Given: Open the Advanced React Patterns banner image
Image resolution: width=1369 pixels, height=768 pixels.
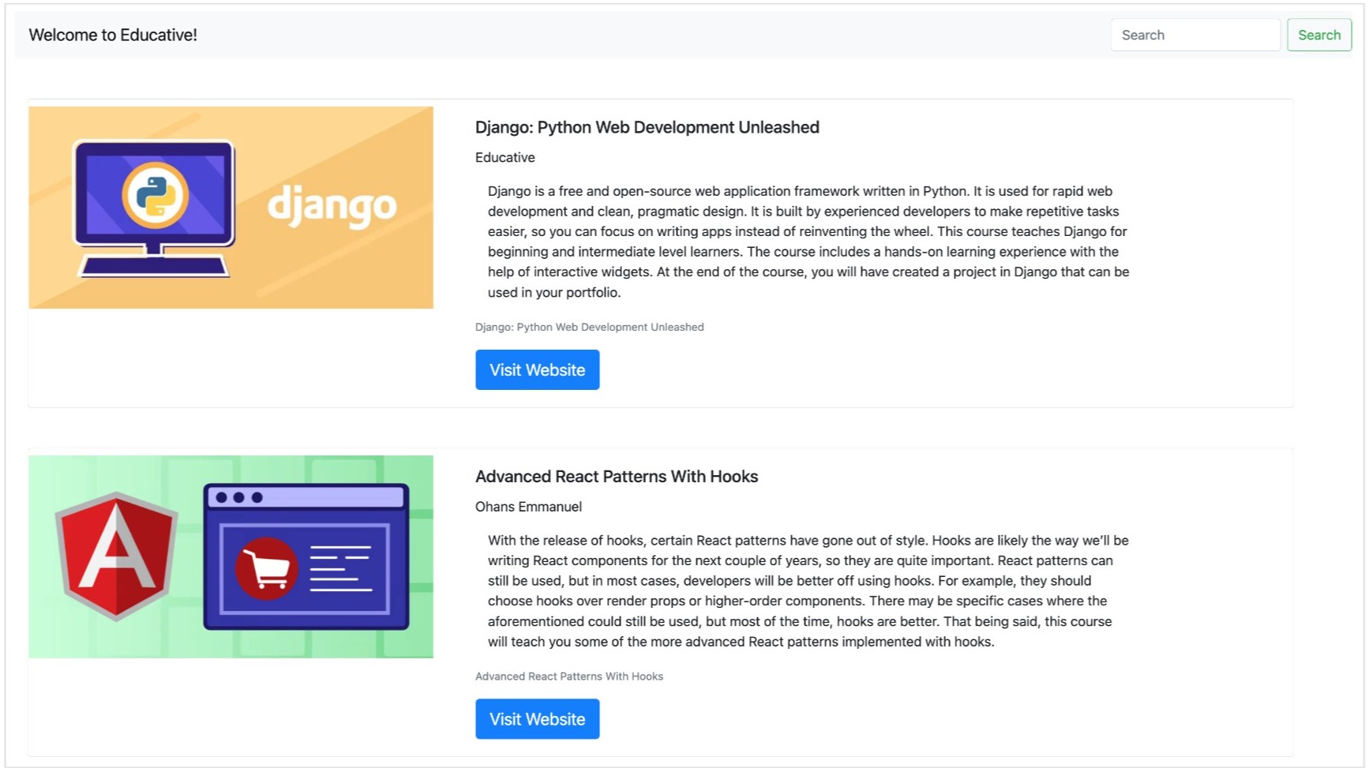Looking at the screenshot, I should pos(231,556).
